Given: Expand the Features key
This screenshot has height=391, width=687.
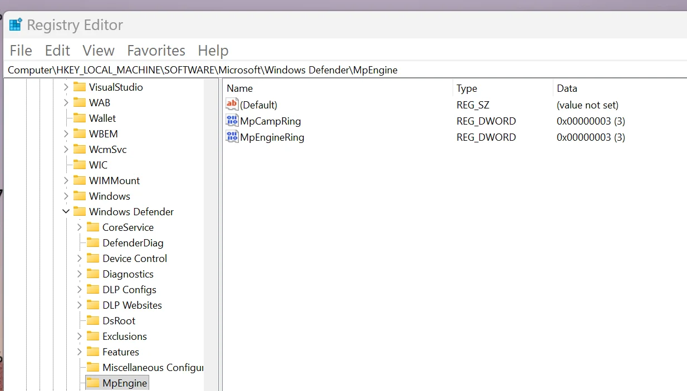Looking at the screenshot, I should coord(80,352).
